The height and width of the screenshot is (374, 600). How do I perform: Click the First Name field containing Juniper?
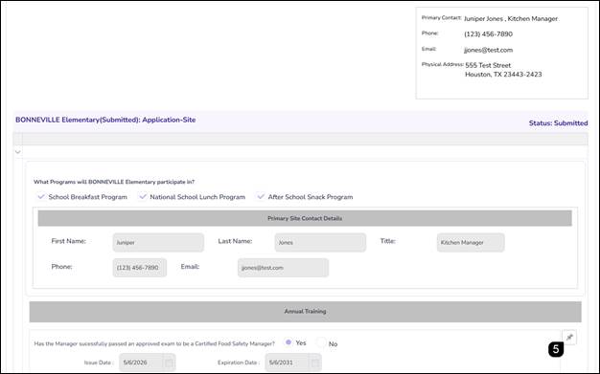(x=158, y=243)
